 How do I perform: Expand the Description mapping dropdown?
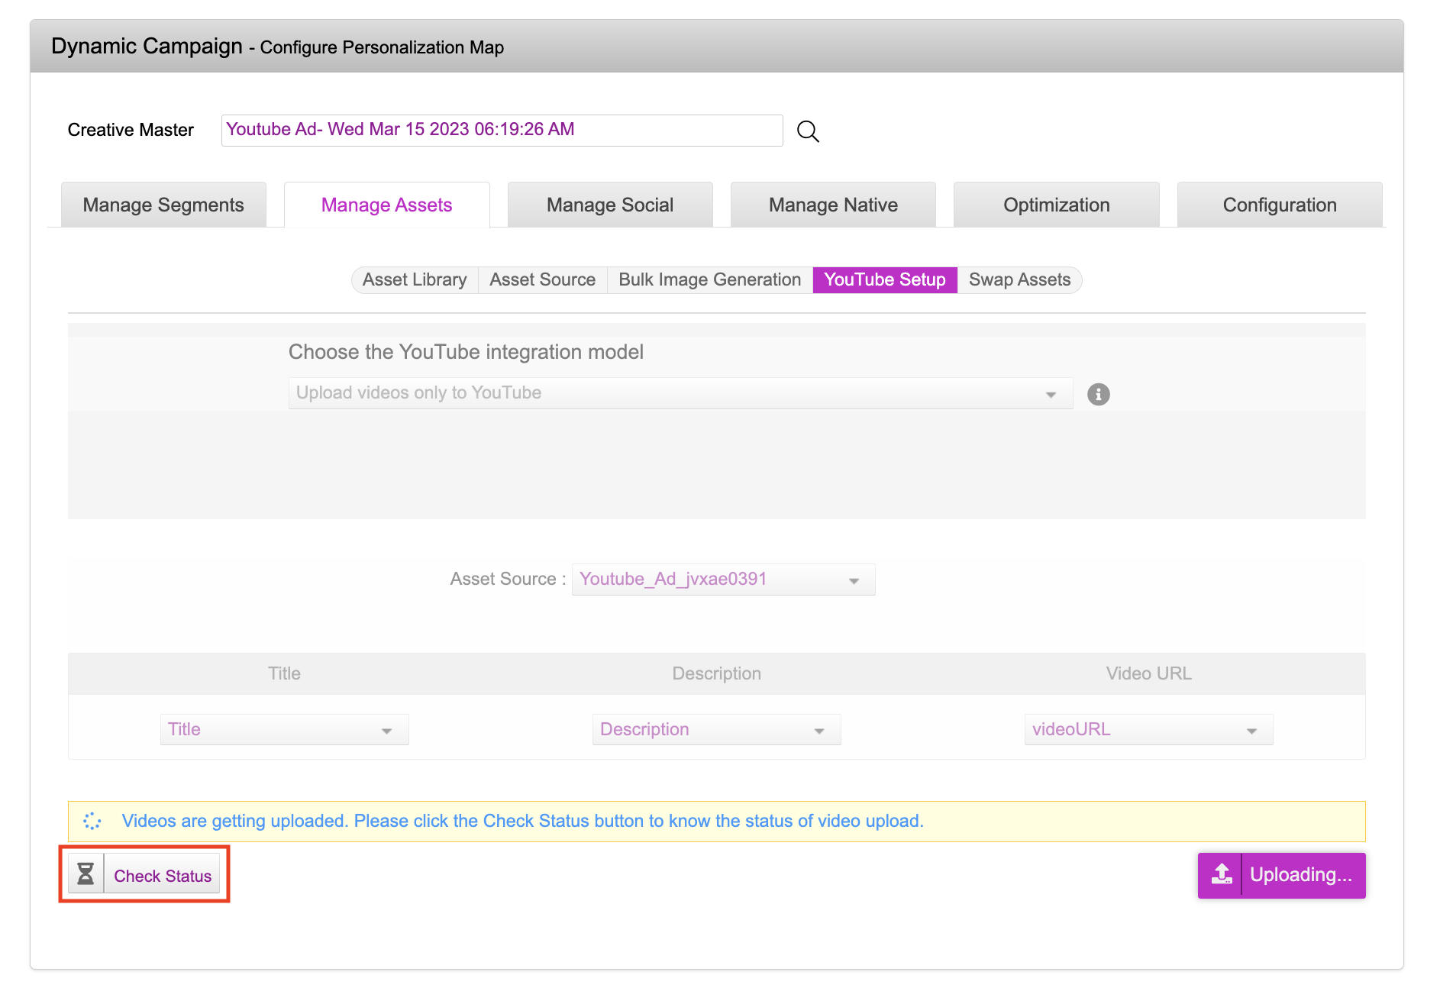click(x=715, y=730)
